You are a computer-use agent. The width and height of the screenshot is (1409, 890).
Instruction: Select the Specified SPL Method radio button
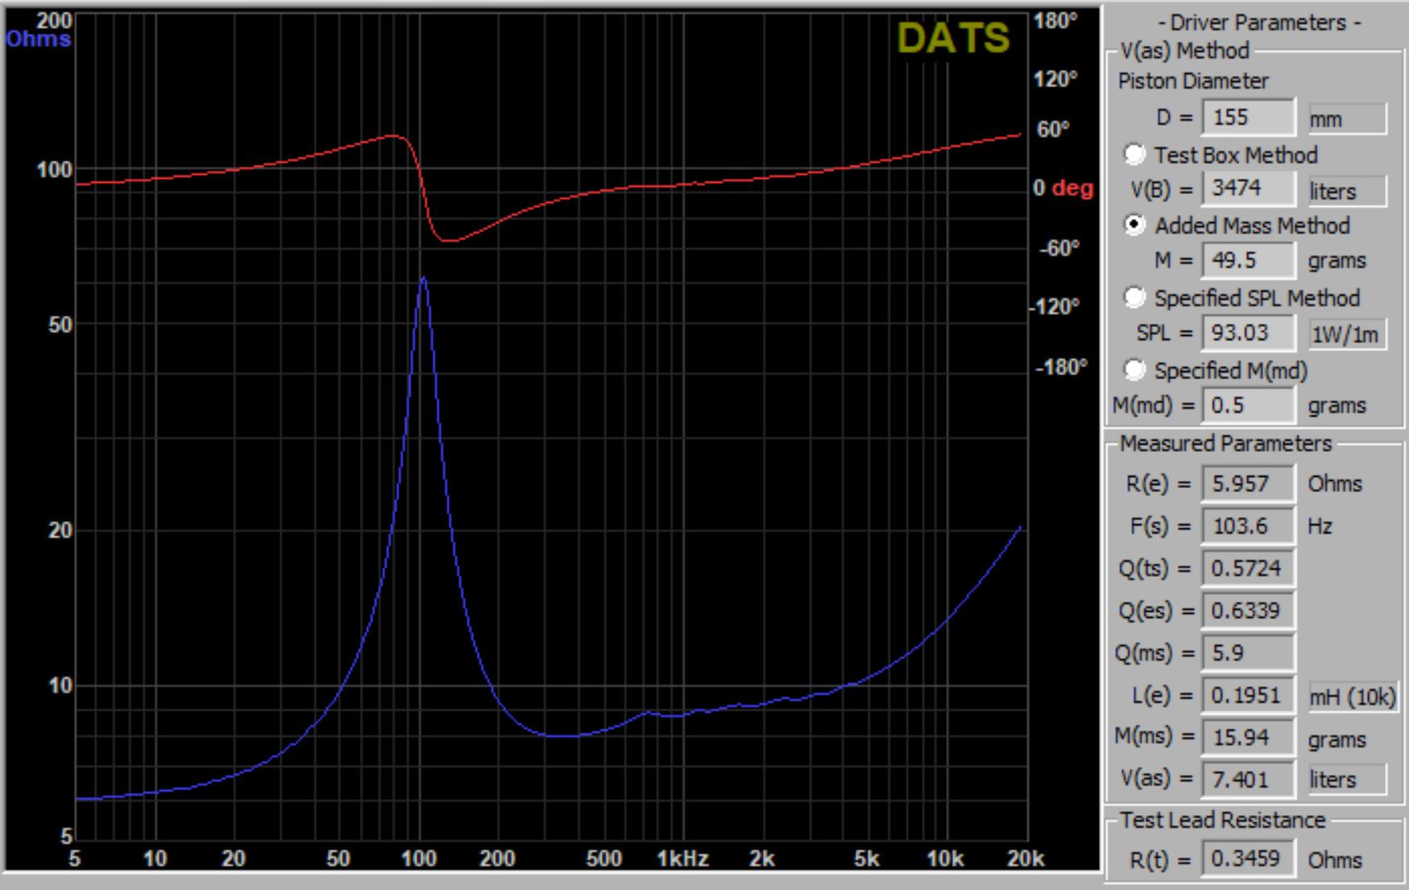1134,297
